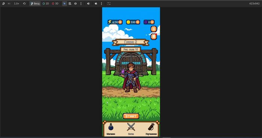Switch the viewport to 3D mode

point(55,3)
